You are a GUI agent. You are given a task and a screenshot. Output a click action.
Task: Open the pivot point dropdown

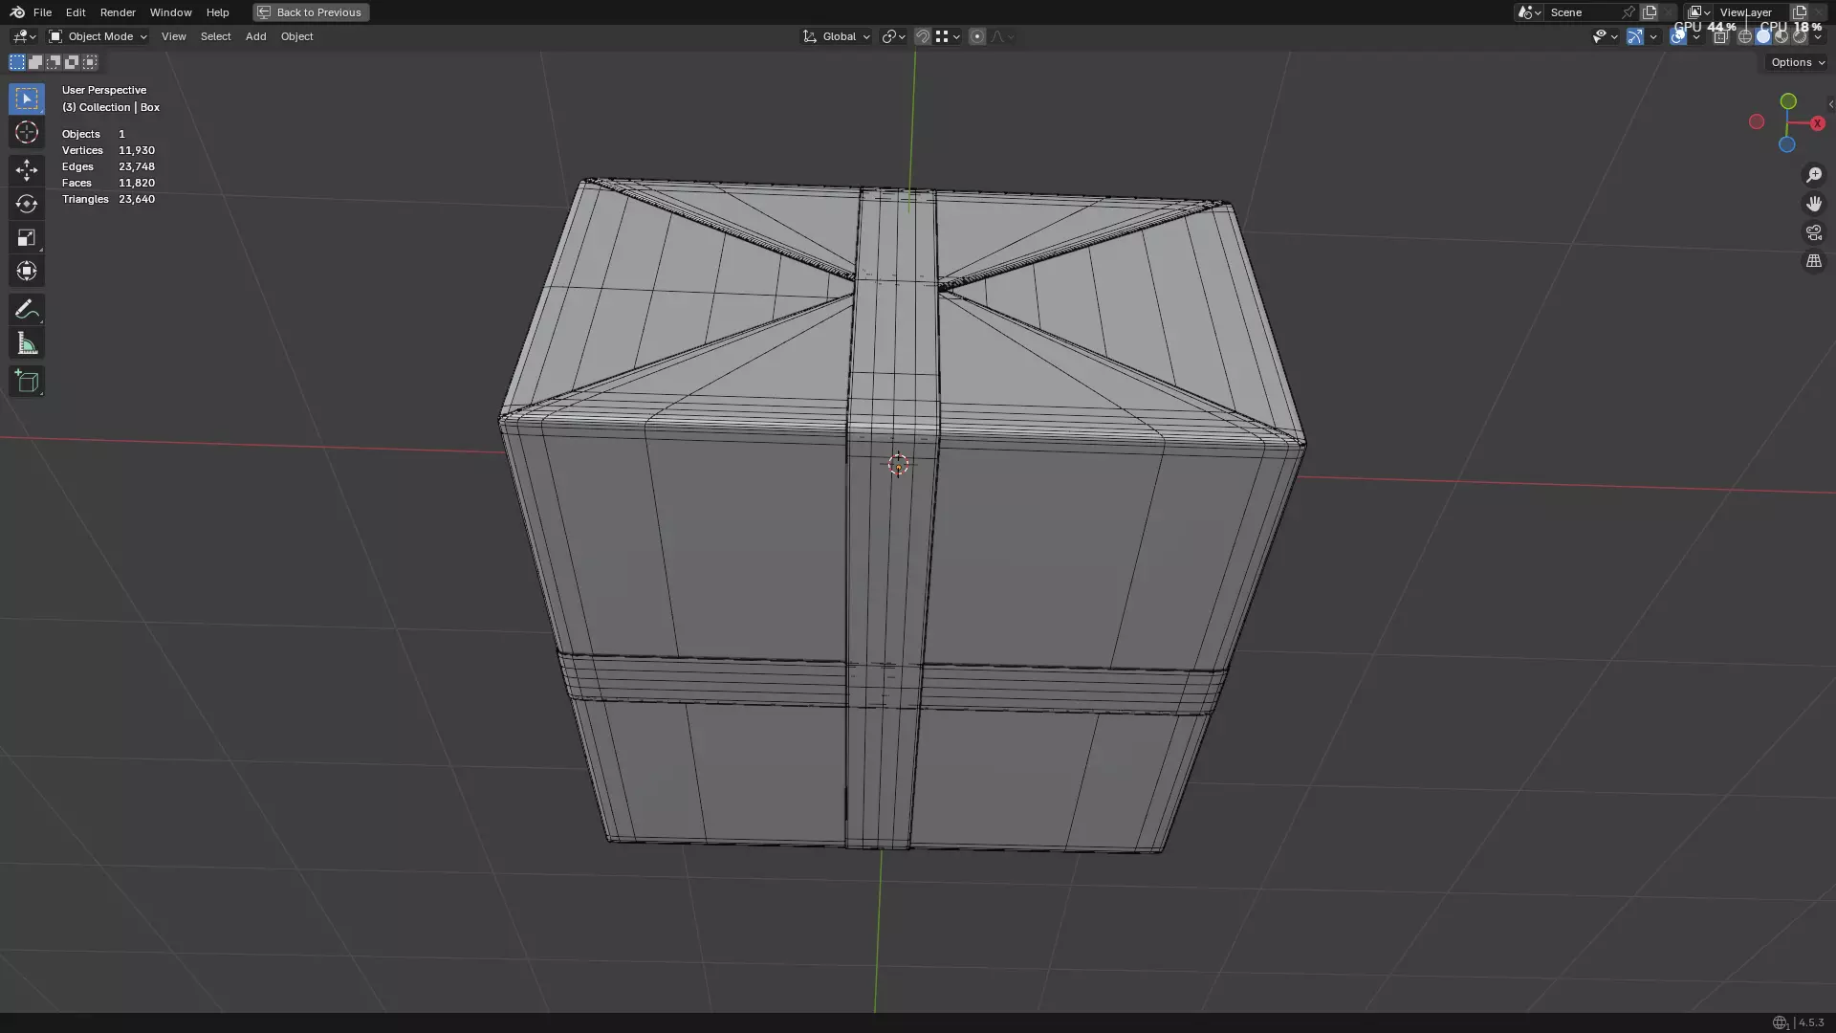pyautogui.click(x=893, y=36)
